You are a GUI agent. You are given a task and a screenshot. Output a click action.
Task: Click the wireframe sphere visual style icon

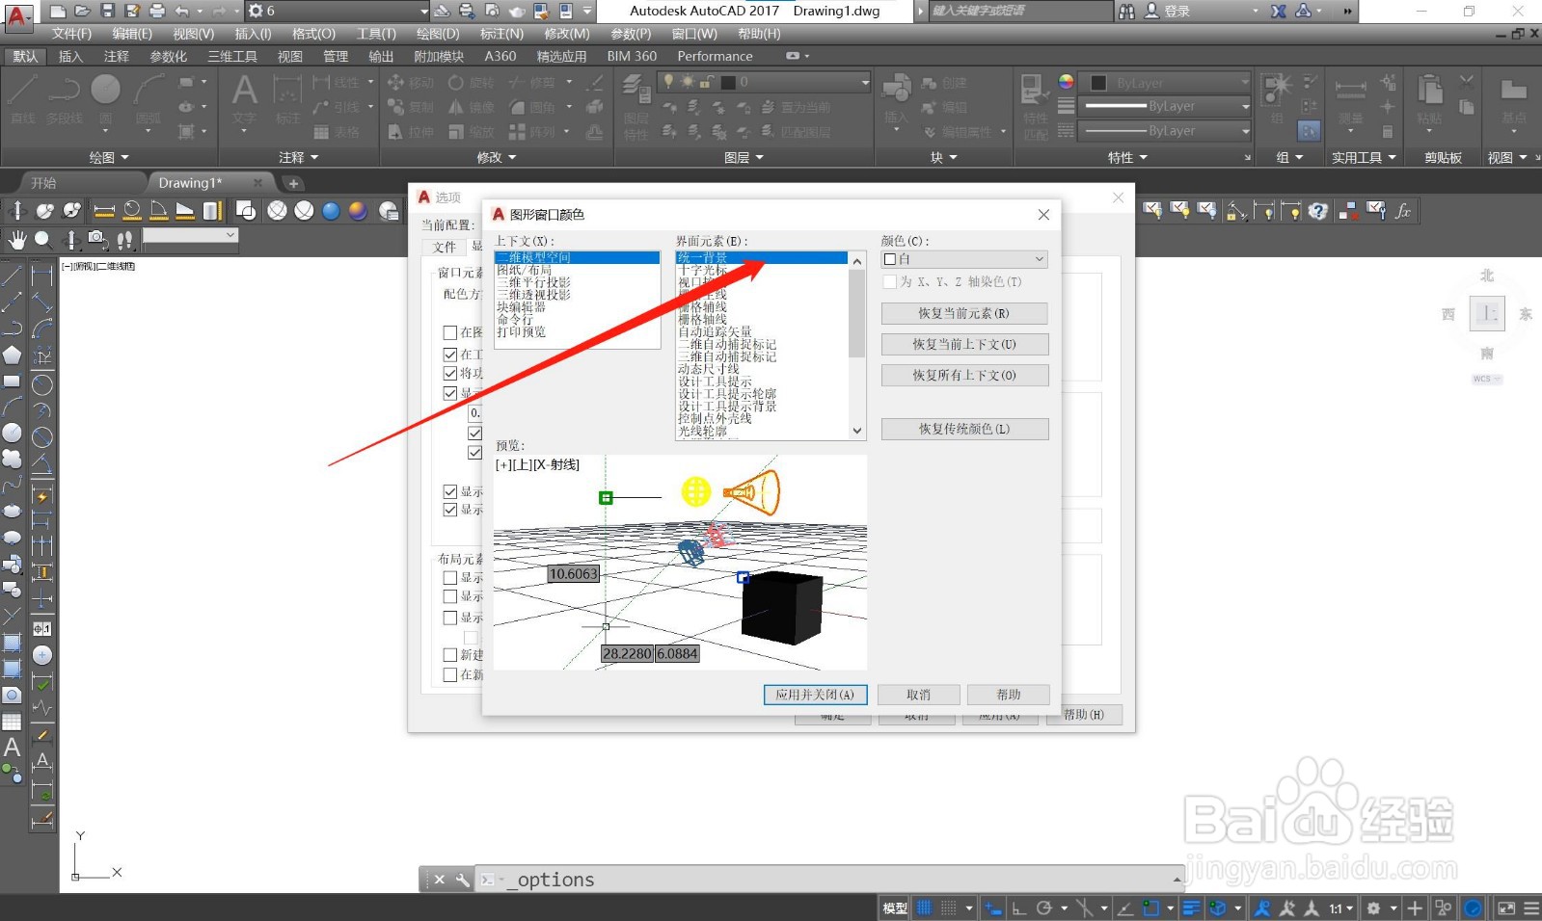click(278, 211)
